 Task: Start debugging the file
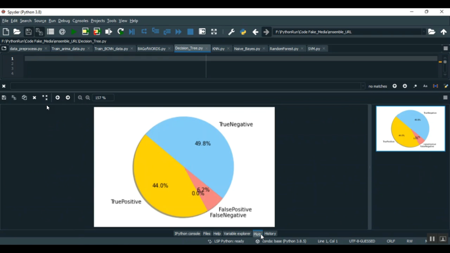(x=132, y=32)
